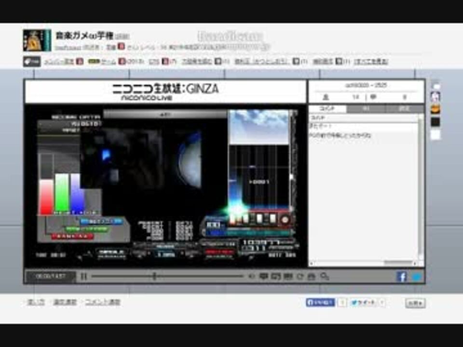463x347 pixels.
Task: Click the first footer link below player
Action: [36, 302]
